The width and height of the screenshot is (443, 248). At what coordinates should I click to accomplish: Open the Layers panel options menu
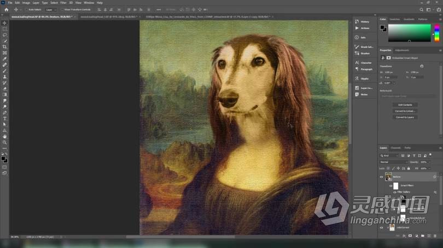440,148
